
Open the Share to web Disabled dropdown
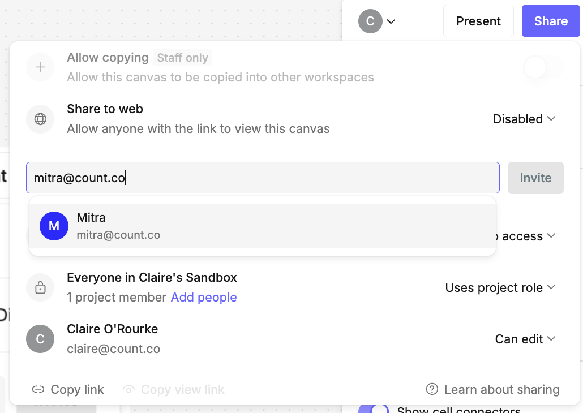(x=524, y=119)
